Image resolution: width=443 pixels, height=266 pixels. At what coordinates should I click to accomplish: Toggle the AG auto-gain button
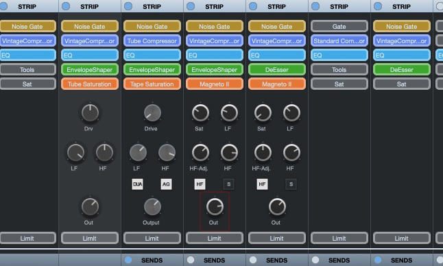pyautogui.click(x=166, y=184)
